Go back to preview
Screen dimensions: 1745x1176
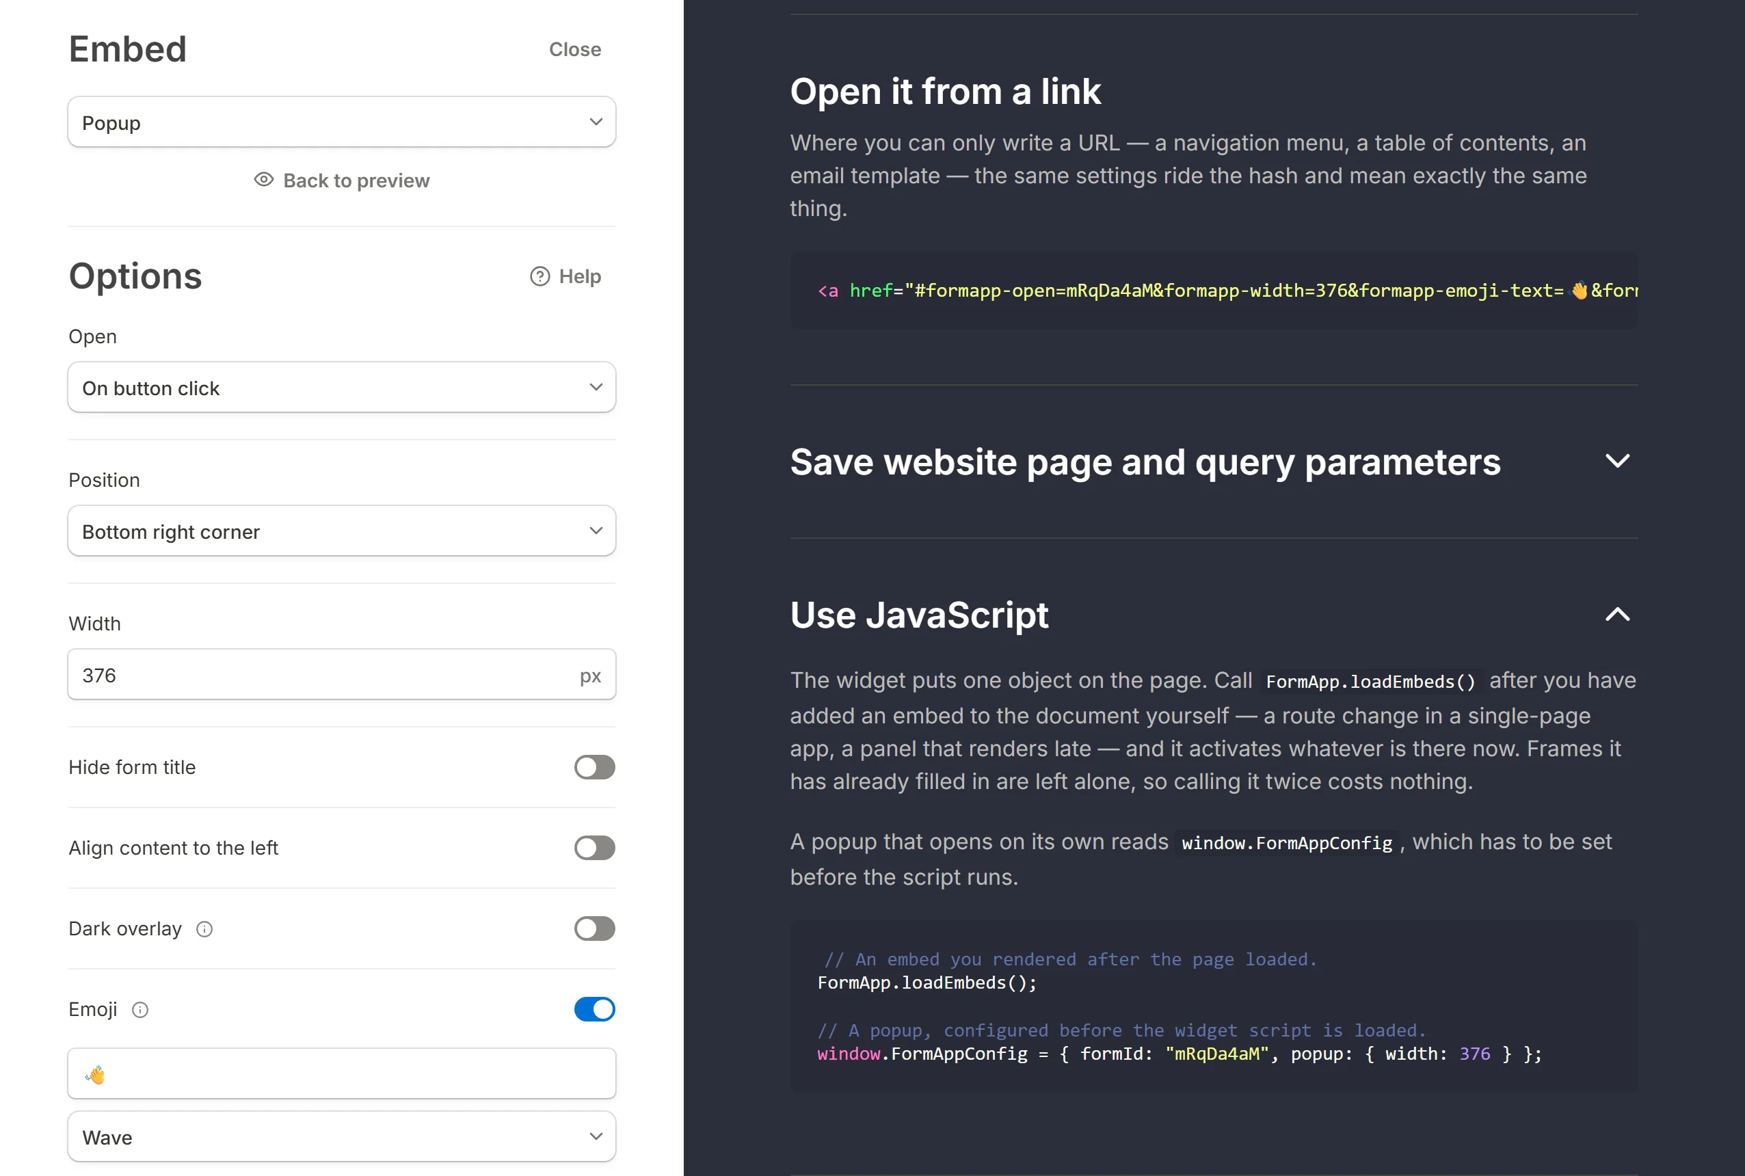coord(342,181)
